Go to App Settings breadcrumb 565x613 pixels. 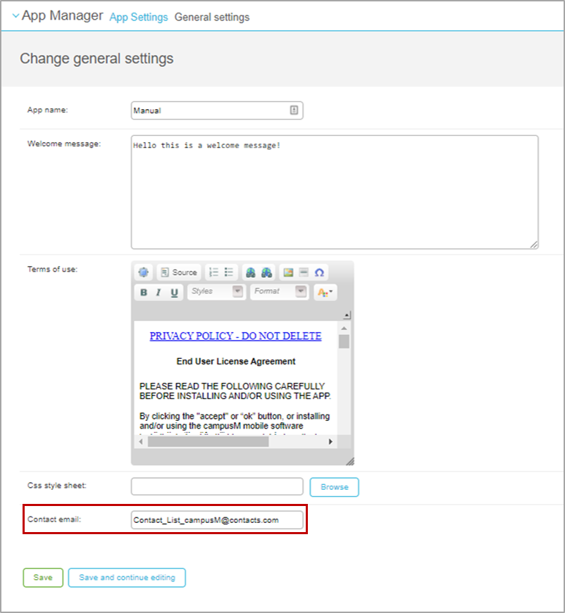[x=139, y=17]
